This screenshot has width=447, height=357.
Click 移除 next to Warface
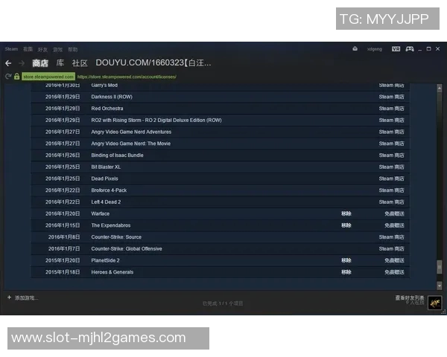[x=346, y=213]
